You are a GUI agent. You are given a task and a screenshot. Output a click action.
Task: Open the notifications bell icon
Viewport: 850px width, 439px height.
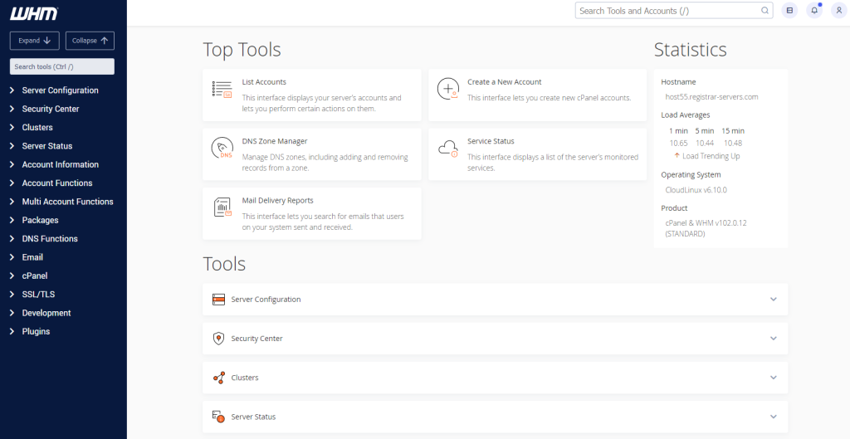pyautogui.click(x=814, y=11)
